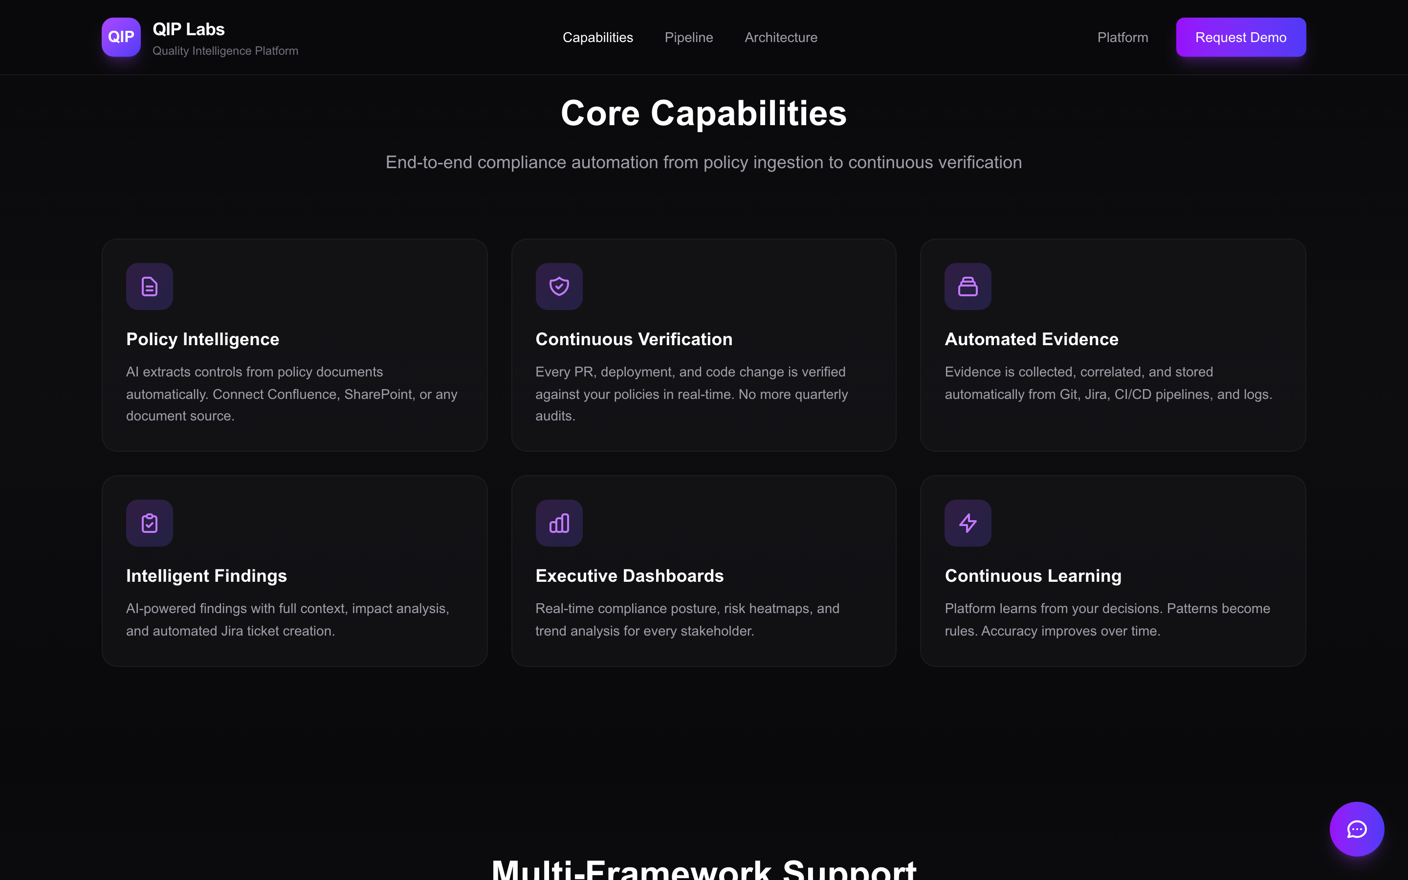
Task: Click the Continuous Learning card heading
Action: coord(1033,575)
